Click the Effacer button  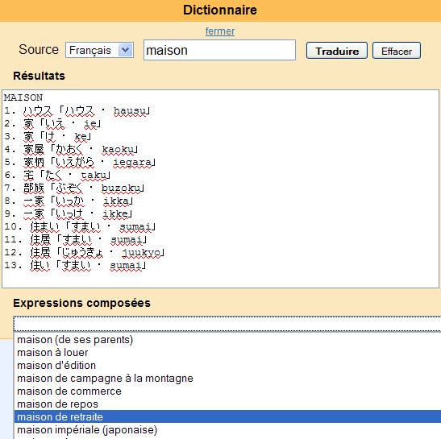point(397,51)
